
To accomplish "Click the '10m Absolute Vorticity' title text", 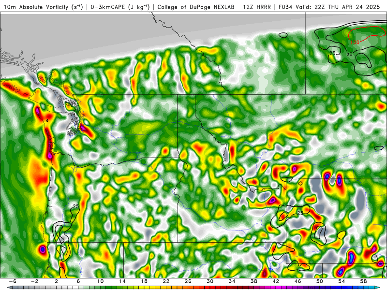I will click(36, 7).
